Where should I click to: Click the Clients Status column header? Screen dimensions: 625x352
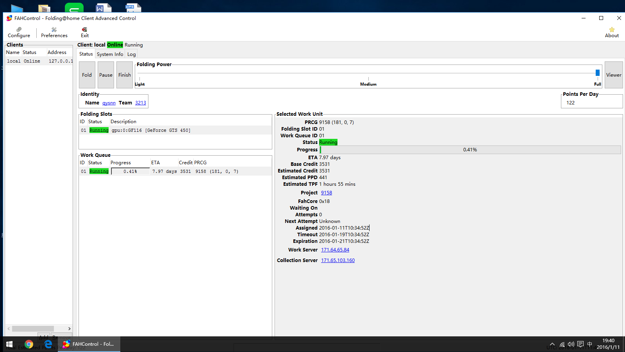[34, 52]
